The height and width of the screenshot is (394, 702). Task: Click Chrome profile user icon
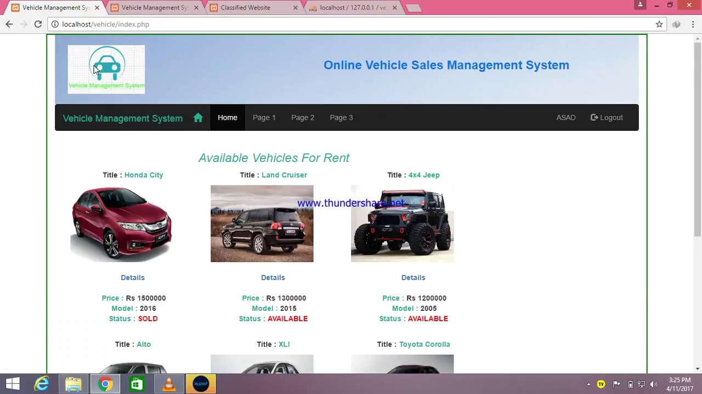pyautogui.click(x=640, y=5)
